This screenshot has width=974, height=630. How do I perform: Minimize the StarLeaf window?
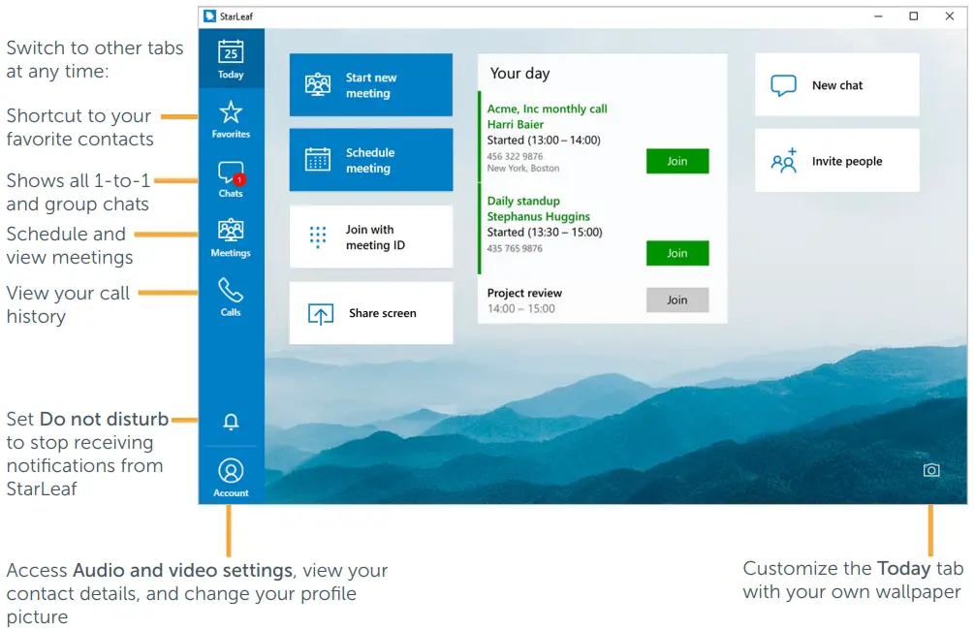coord(878,16)
